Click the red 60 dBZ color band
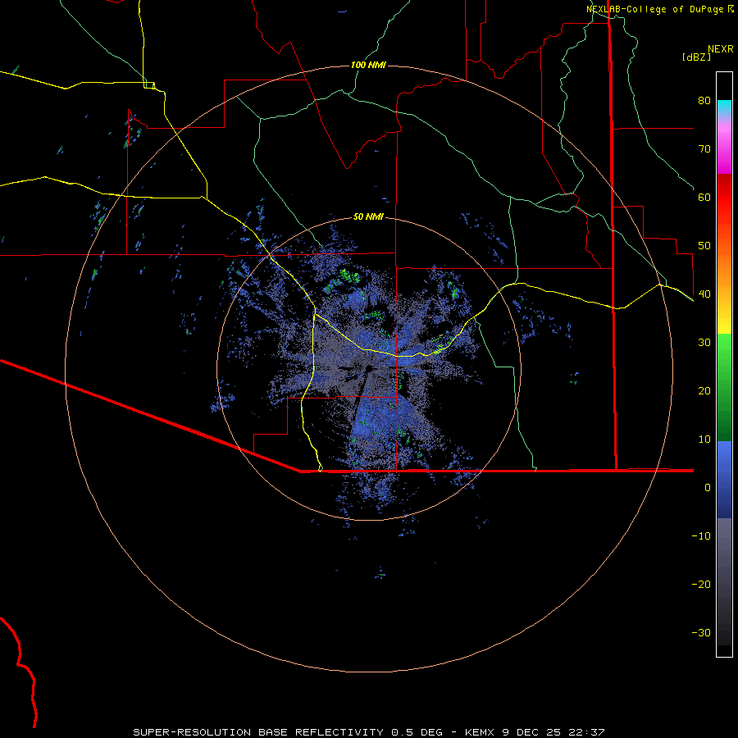The width and height of the screenshot is (738, 738). (724, 197)
